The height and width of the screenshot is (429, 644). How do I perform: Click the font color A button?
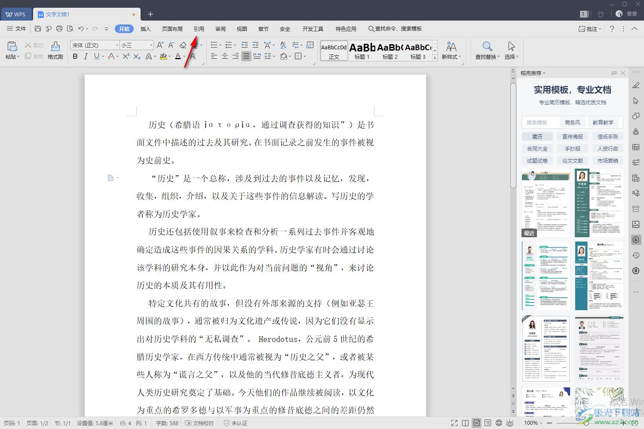178,56
